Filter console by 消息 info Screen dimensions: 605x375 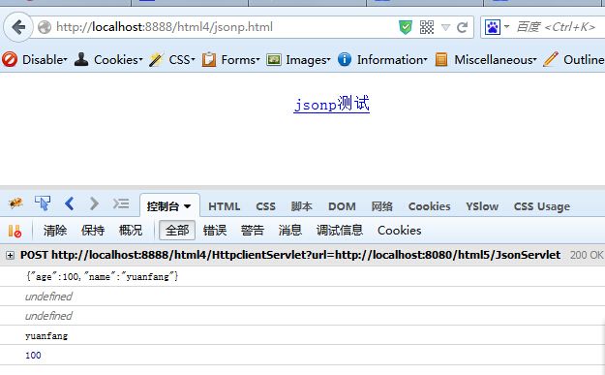pos(290,231)
